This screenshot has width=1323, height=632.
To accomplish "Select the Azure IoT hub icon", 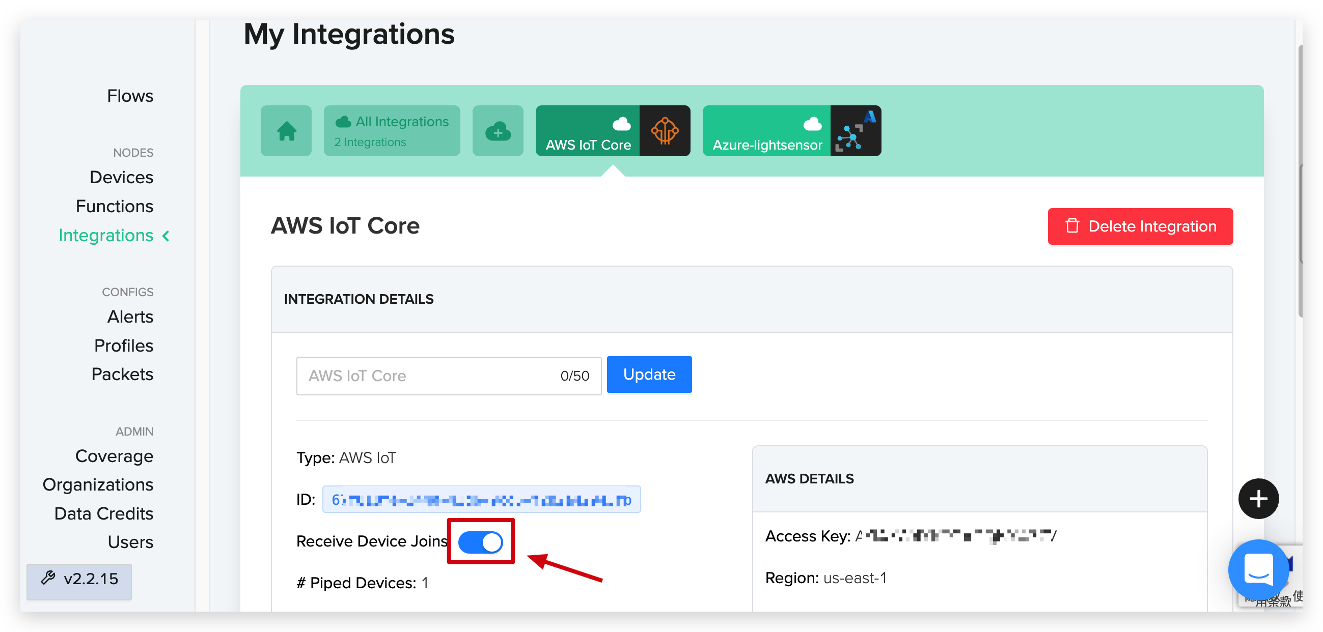I will click(x=856, y=131).
